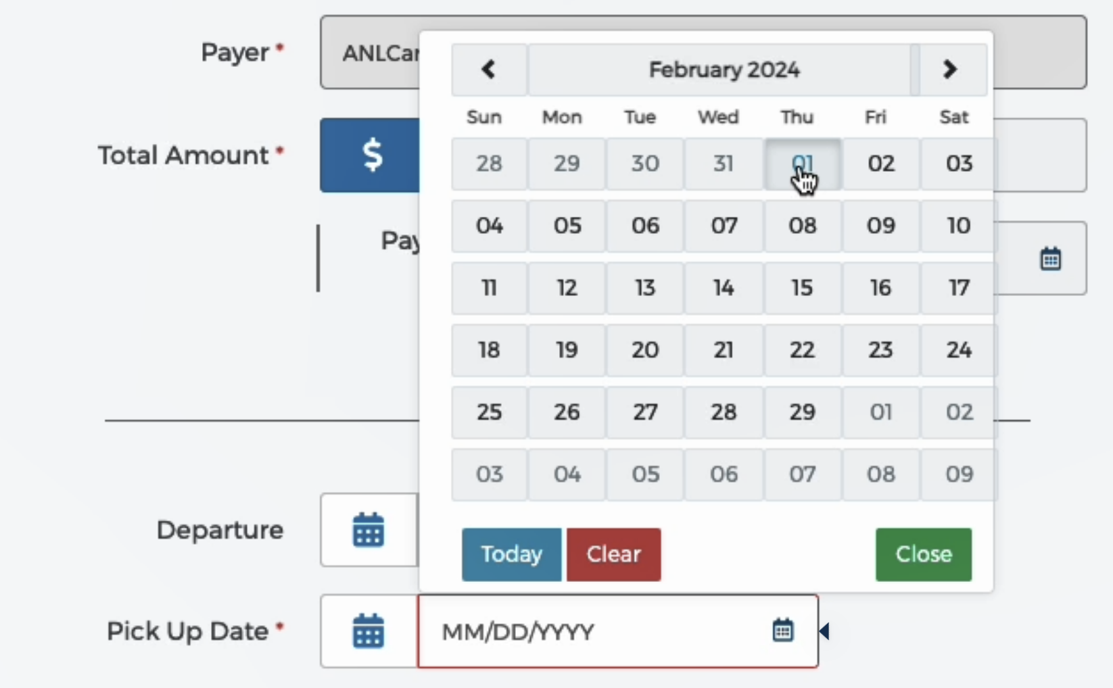
Task: Click the Pick Up Date blue calendar icon
Action: tap(369, 631)
